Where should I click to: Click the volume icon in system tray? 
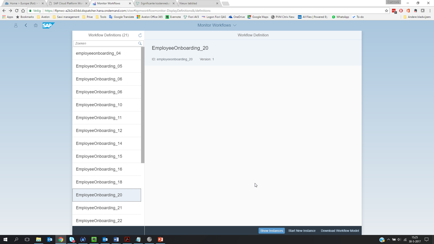399,240
